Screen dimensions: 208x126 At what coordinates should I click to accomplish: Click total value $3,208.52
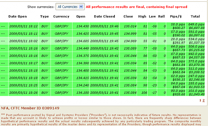197,72
